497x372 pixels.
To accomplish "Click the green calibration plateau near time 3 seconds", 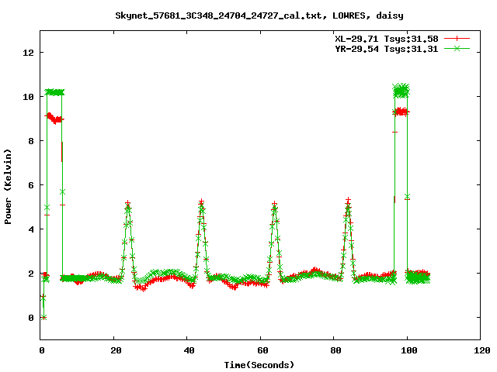I will [x=54, y=92].
